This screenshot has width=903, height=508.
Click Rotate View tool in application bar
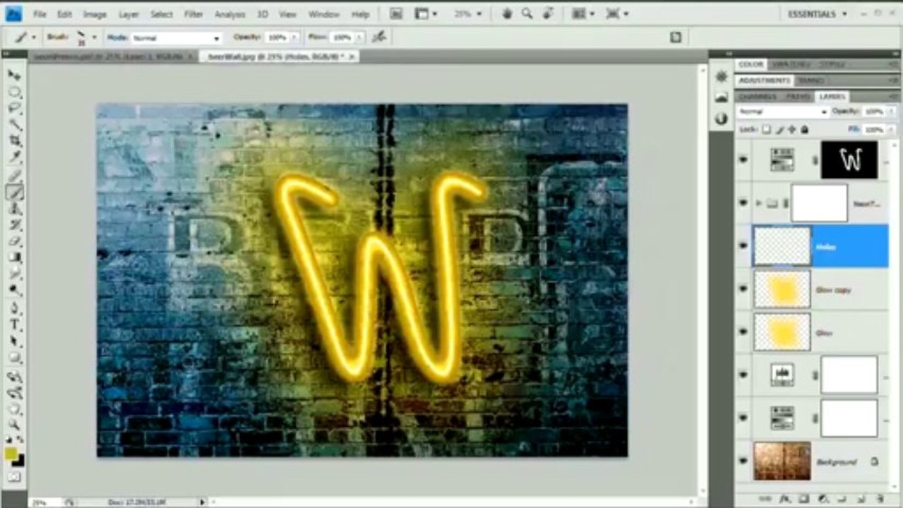[x=547, y=13]
